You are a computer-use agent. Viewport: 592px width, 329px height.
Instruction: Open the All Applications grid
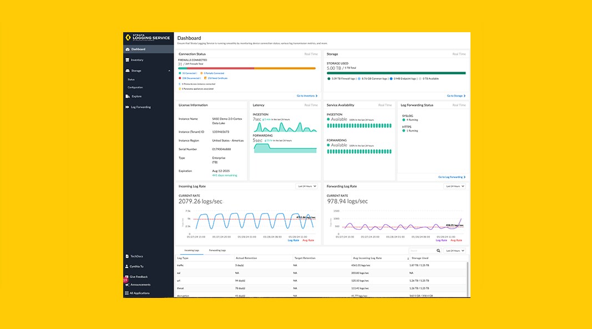(x=139, y=293)
